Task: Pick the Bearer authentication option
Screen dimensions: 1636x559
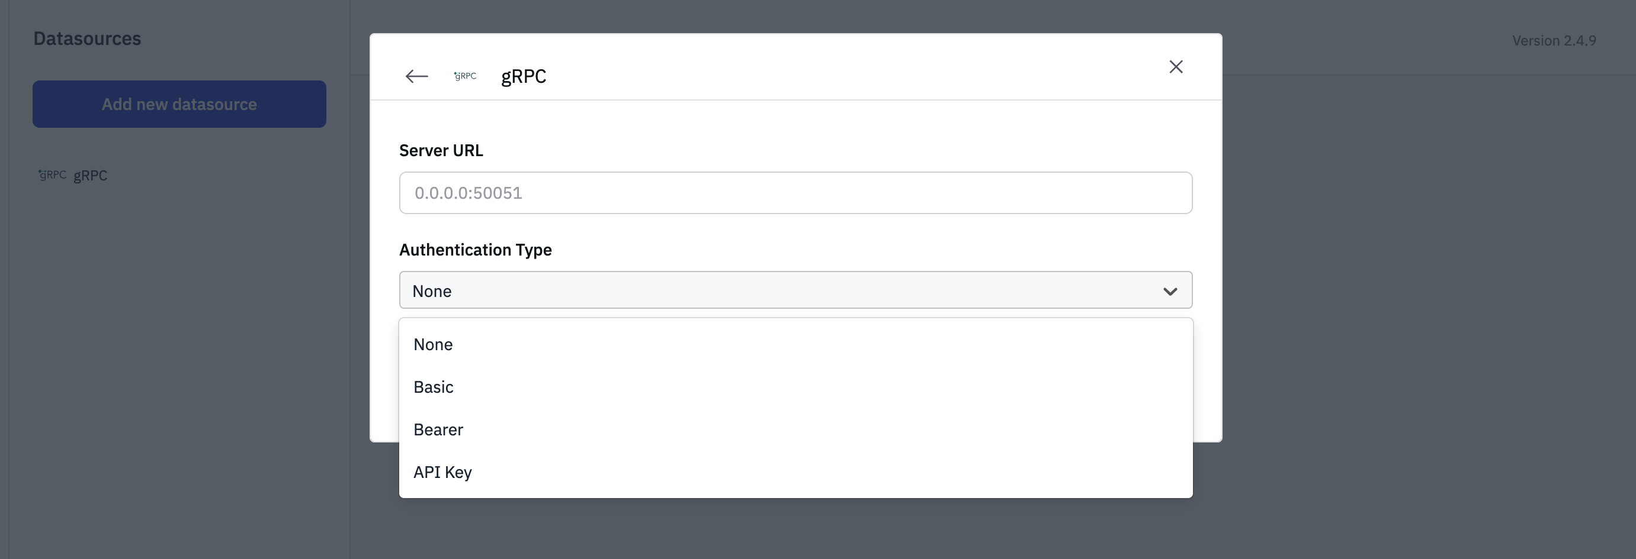Action: [438, 429]
